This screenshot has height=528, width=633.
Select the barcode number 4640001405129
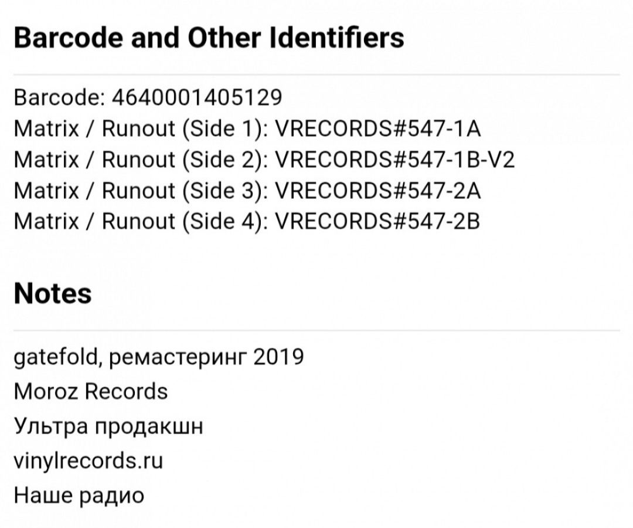coord(197,98)
